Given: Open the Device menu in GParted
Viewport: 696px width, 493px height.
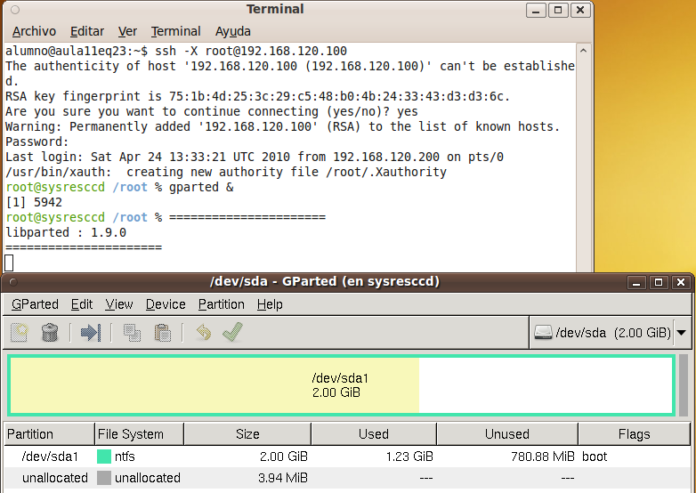Looking at the screenshot, I should [166, 304].
